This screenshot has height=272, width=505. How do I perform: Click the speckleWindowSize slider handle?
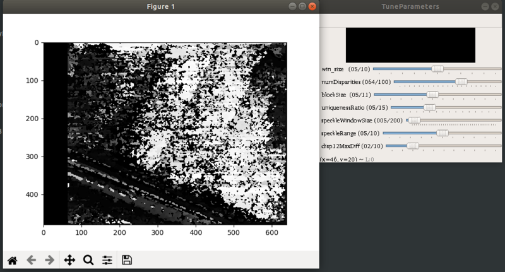(414, 120)
